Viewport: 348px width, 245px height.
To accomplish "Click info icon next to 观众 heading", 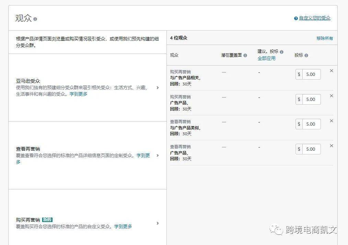I will click(35, 19).
